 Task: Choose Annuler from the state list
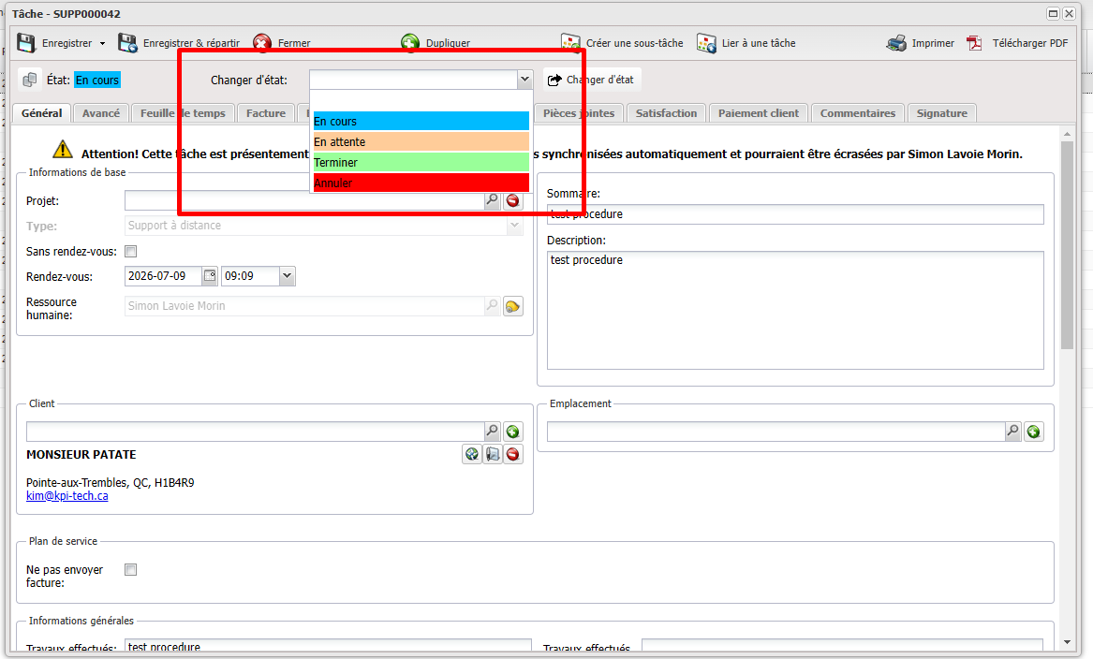[421, 183]
